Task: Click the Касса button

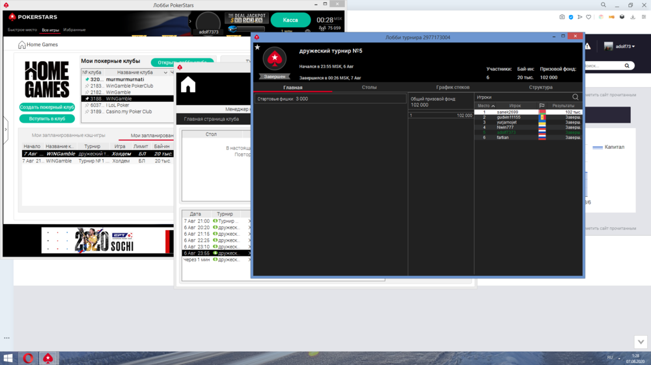Action: [290, 20]
